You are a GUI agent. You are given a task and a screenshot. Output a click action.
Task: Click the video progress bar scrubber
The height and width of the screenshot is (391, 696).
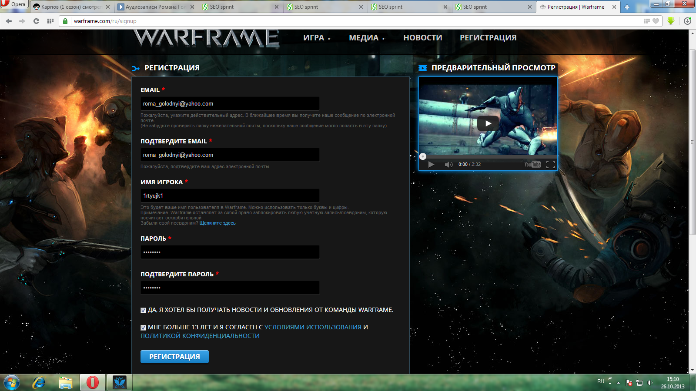[x=423, y=156]
